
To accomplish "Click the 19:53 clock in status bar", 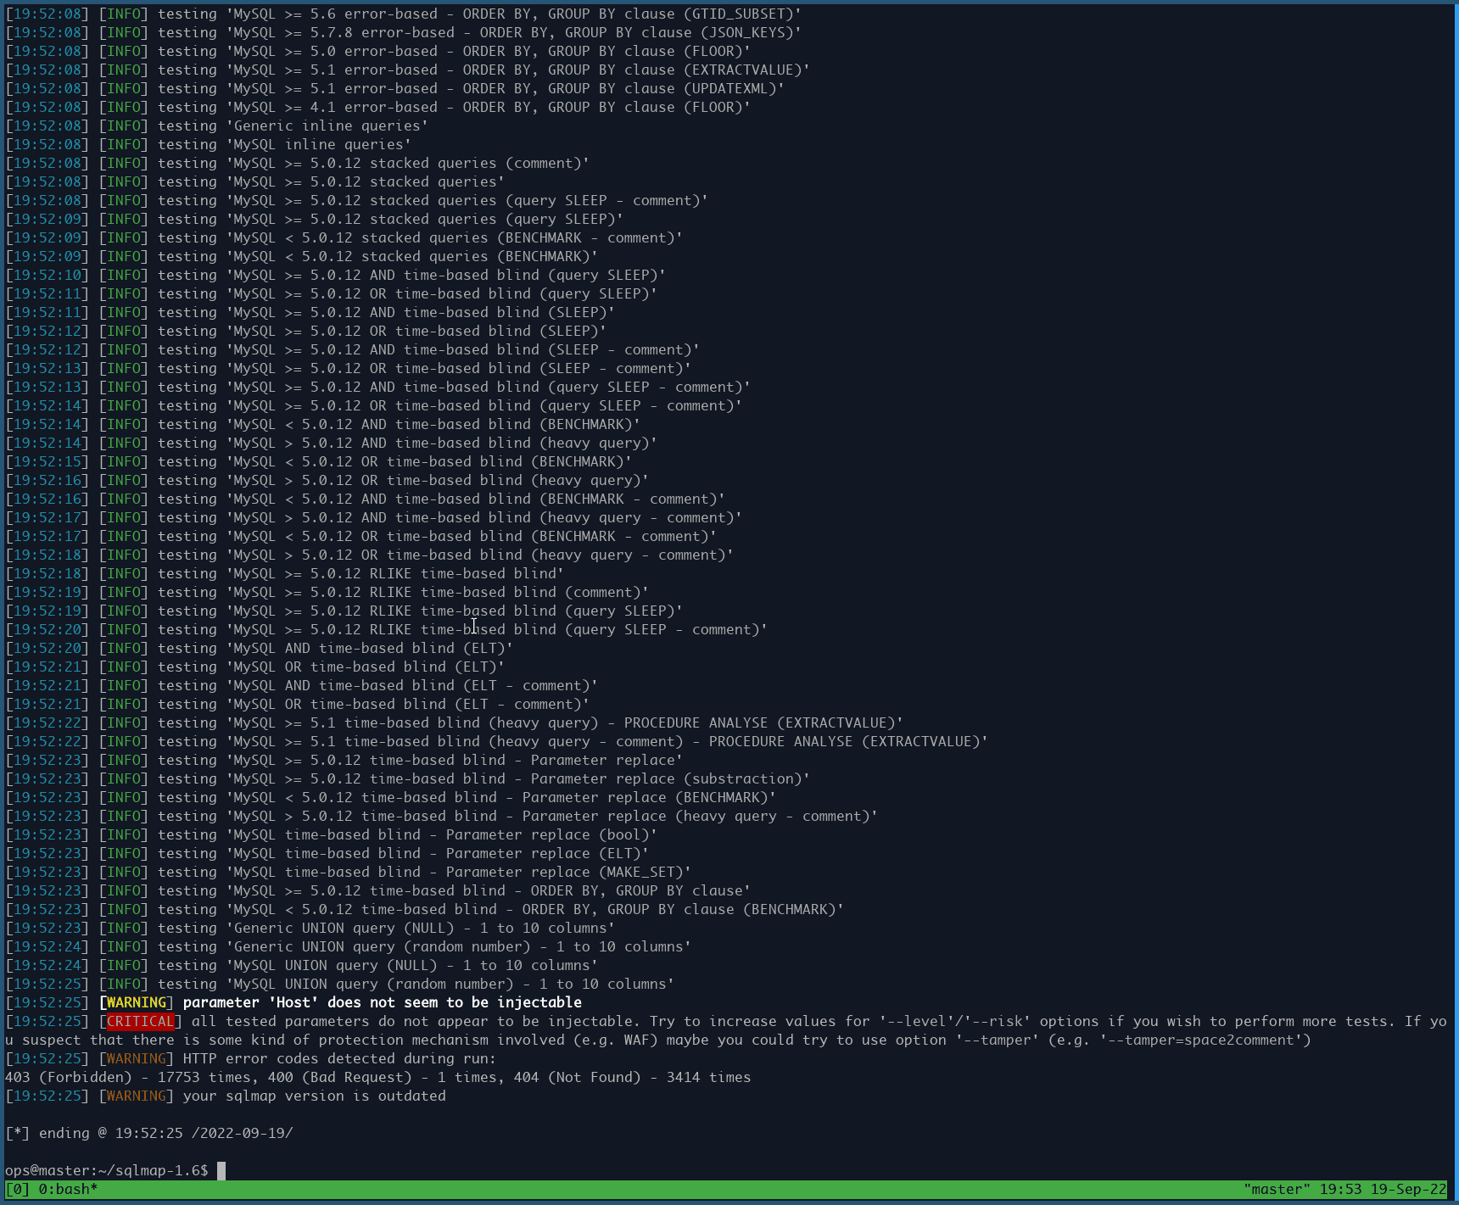I will tap(1340, 1189).
